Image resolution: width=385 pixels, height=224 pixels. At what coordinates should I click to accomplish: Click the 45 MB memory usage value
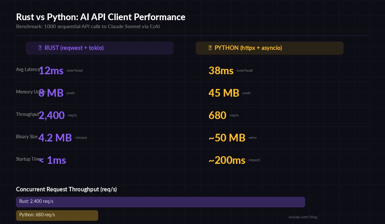[224, 93]
